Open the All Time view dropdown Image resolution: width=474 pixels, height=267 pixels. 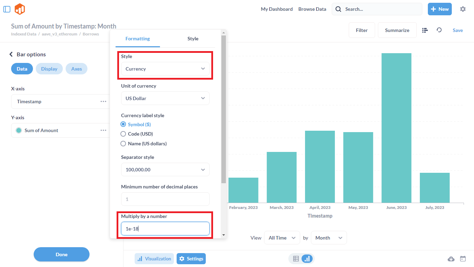pos(282,238)
